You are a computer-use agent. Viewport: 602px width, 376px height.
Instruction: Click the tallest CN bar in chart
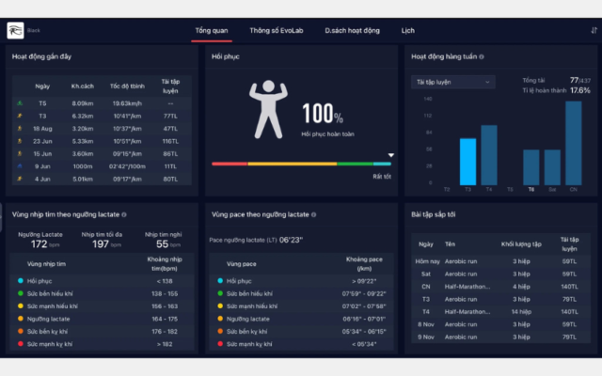[574, 143]
